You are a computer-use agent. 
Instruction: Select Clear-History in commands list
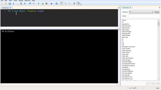(x=126, y=52)
